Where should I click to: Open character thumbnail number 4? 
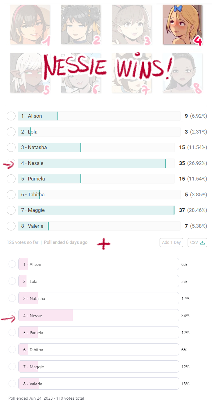(x=182, y=25)
